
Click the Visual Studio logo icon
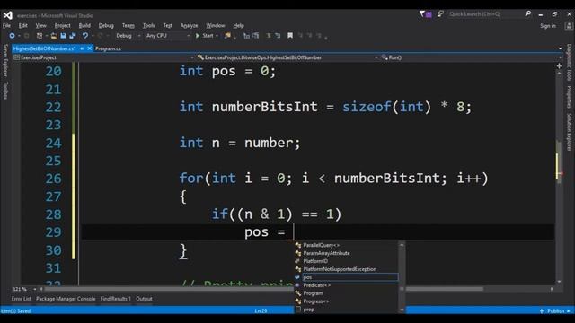point(8,15)
